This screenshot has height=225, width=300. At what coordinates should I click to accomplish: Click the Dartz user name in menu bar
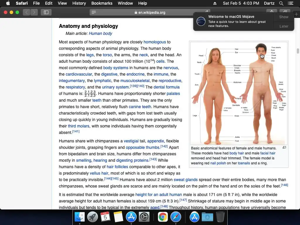[x=269, y=3]
